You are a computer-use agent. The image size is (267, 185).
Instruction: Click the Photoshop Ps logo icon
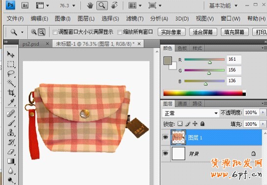pyautogui.click(x=10, y=5)
